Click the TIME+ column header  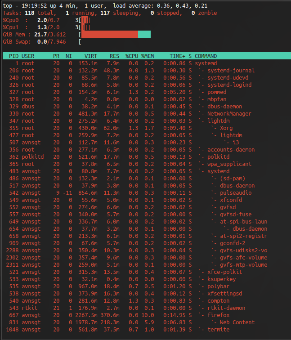pos(177,56)
